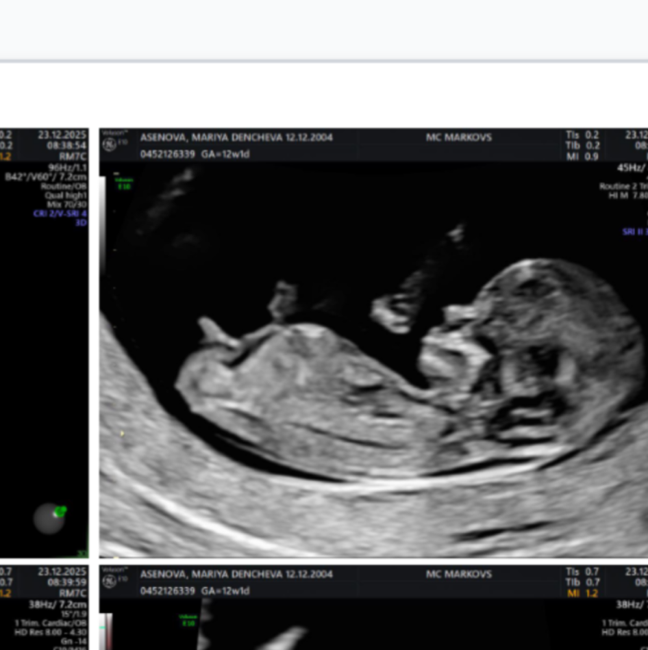Click the blue CRI 2/V-SRI 4 setting text
The image size is (648, 650).
coord(60,213)
